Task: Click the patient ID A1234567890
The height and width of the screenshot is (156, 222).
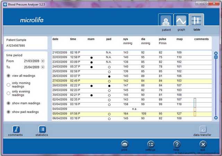Action: (x=16, y=46)
